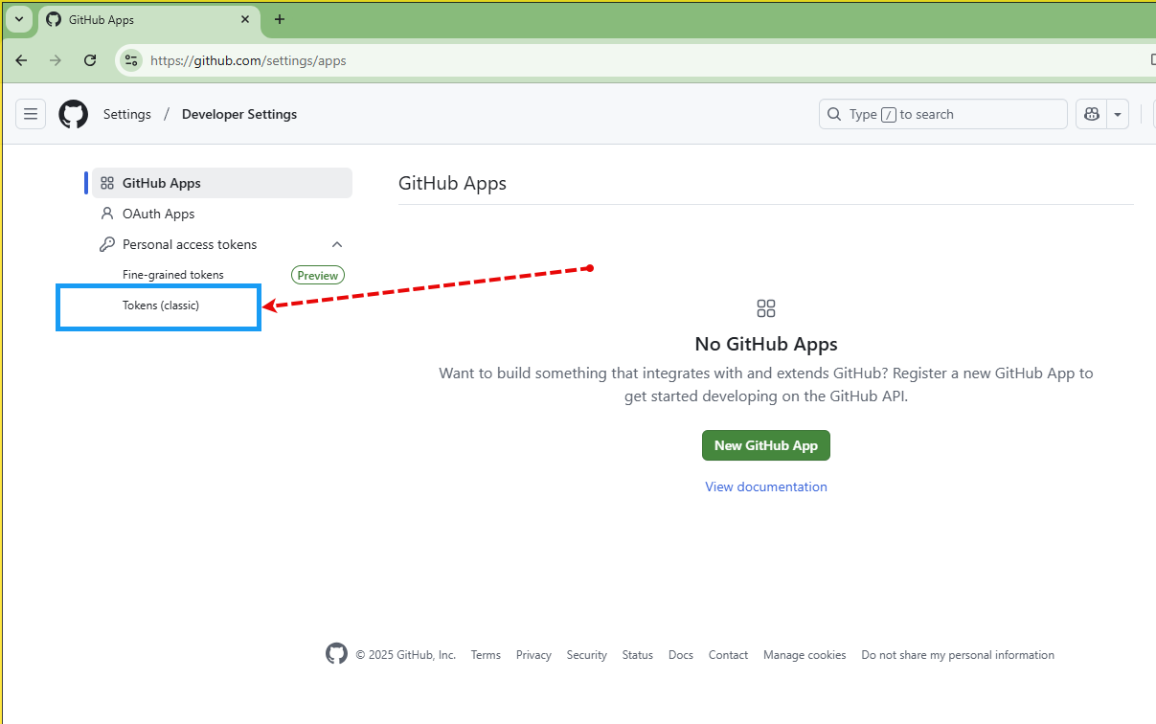Open Privacy footer link
Viewport: 1156px width, 724px height.
pos(533,655)
